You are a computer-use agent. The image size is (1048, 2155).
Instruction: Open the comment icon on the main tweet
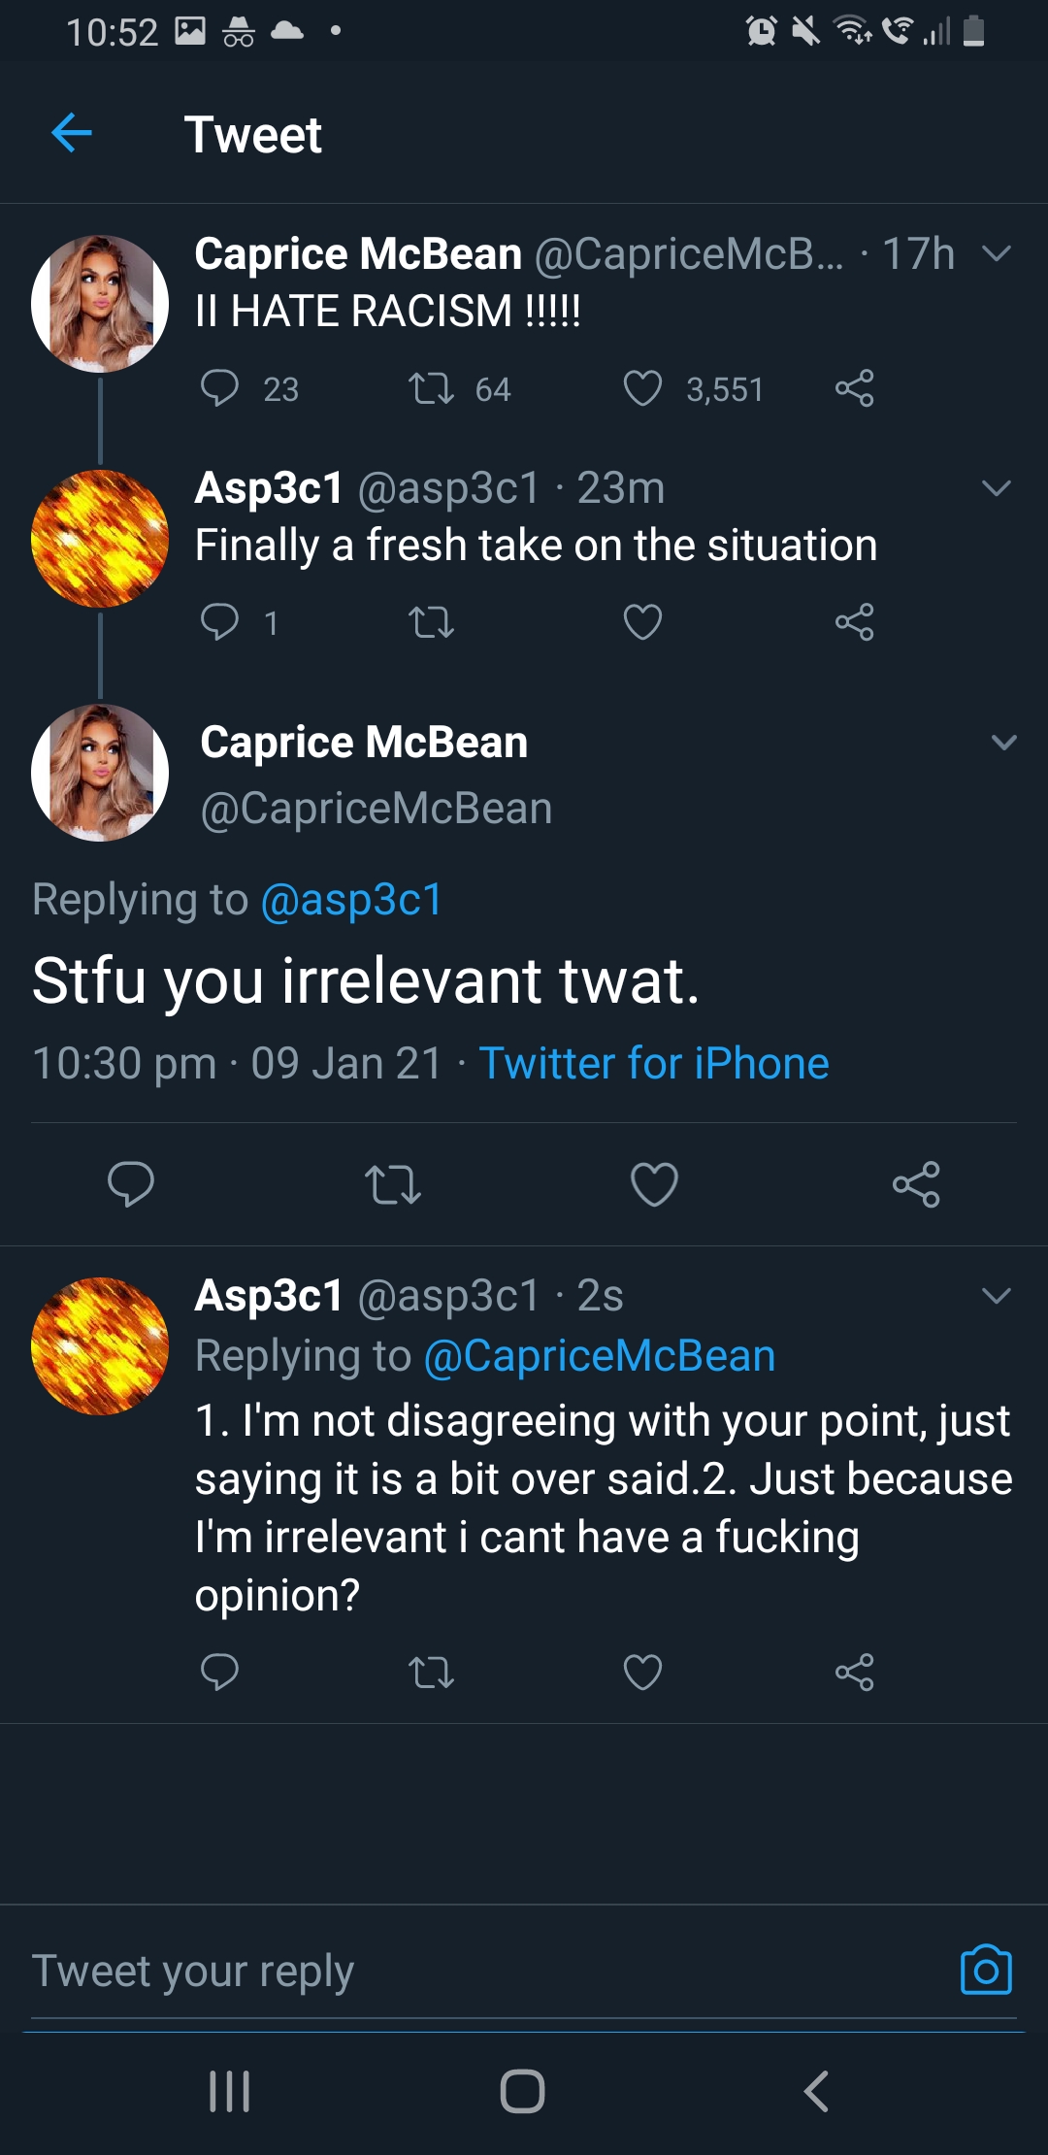point(131,1184)
